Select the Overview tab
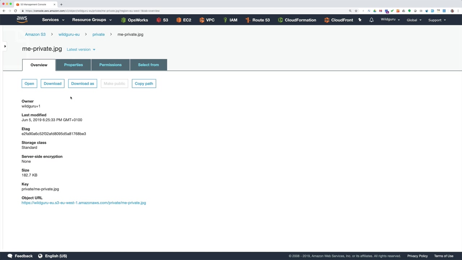Viewport: 462px width, 260px height. (39, 65)
